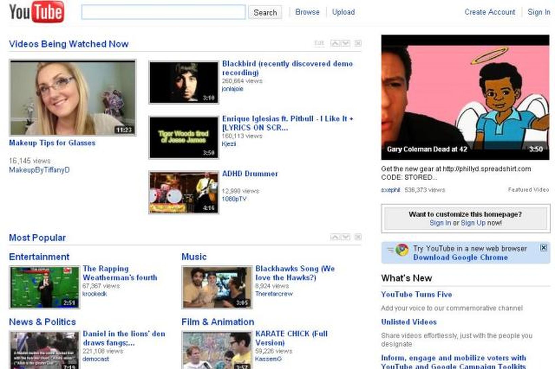
Task: Open the News & Politics category heading
Action: [42, 322]
